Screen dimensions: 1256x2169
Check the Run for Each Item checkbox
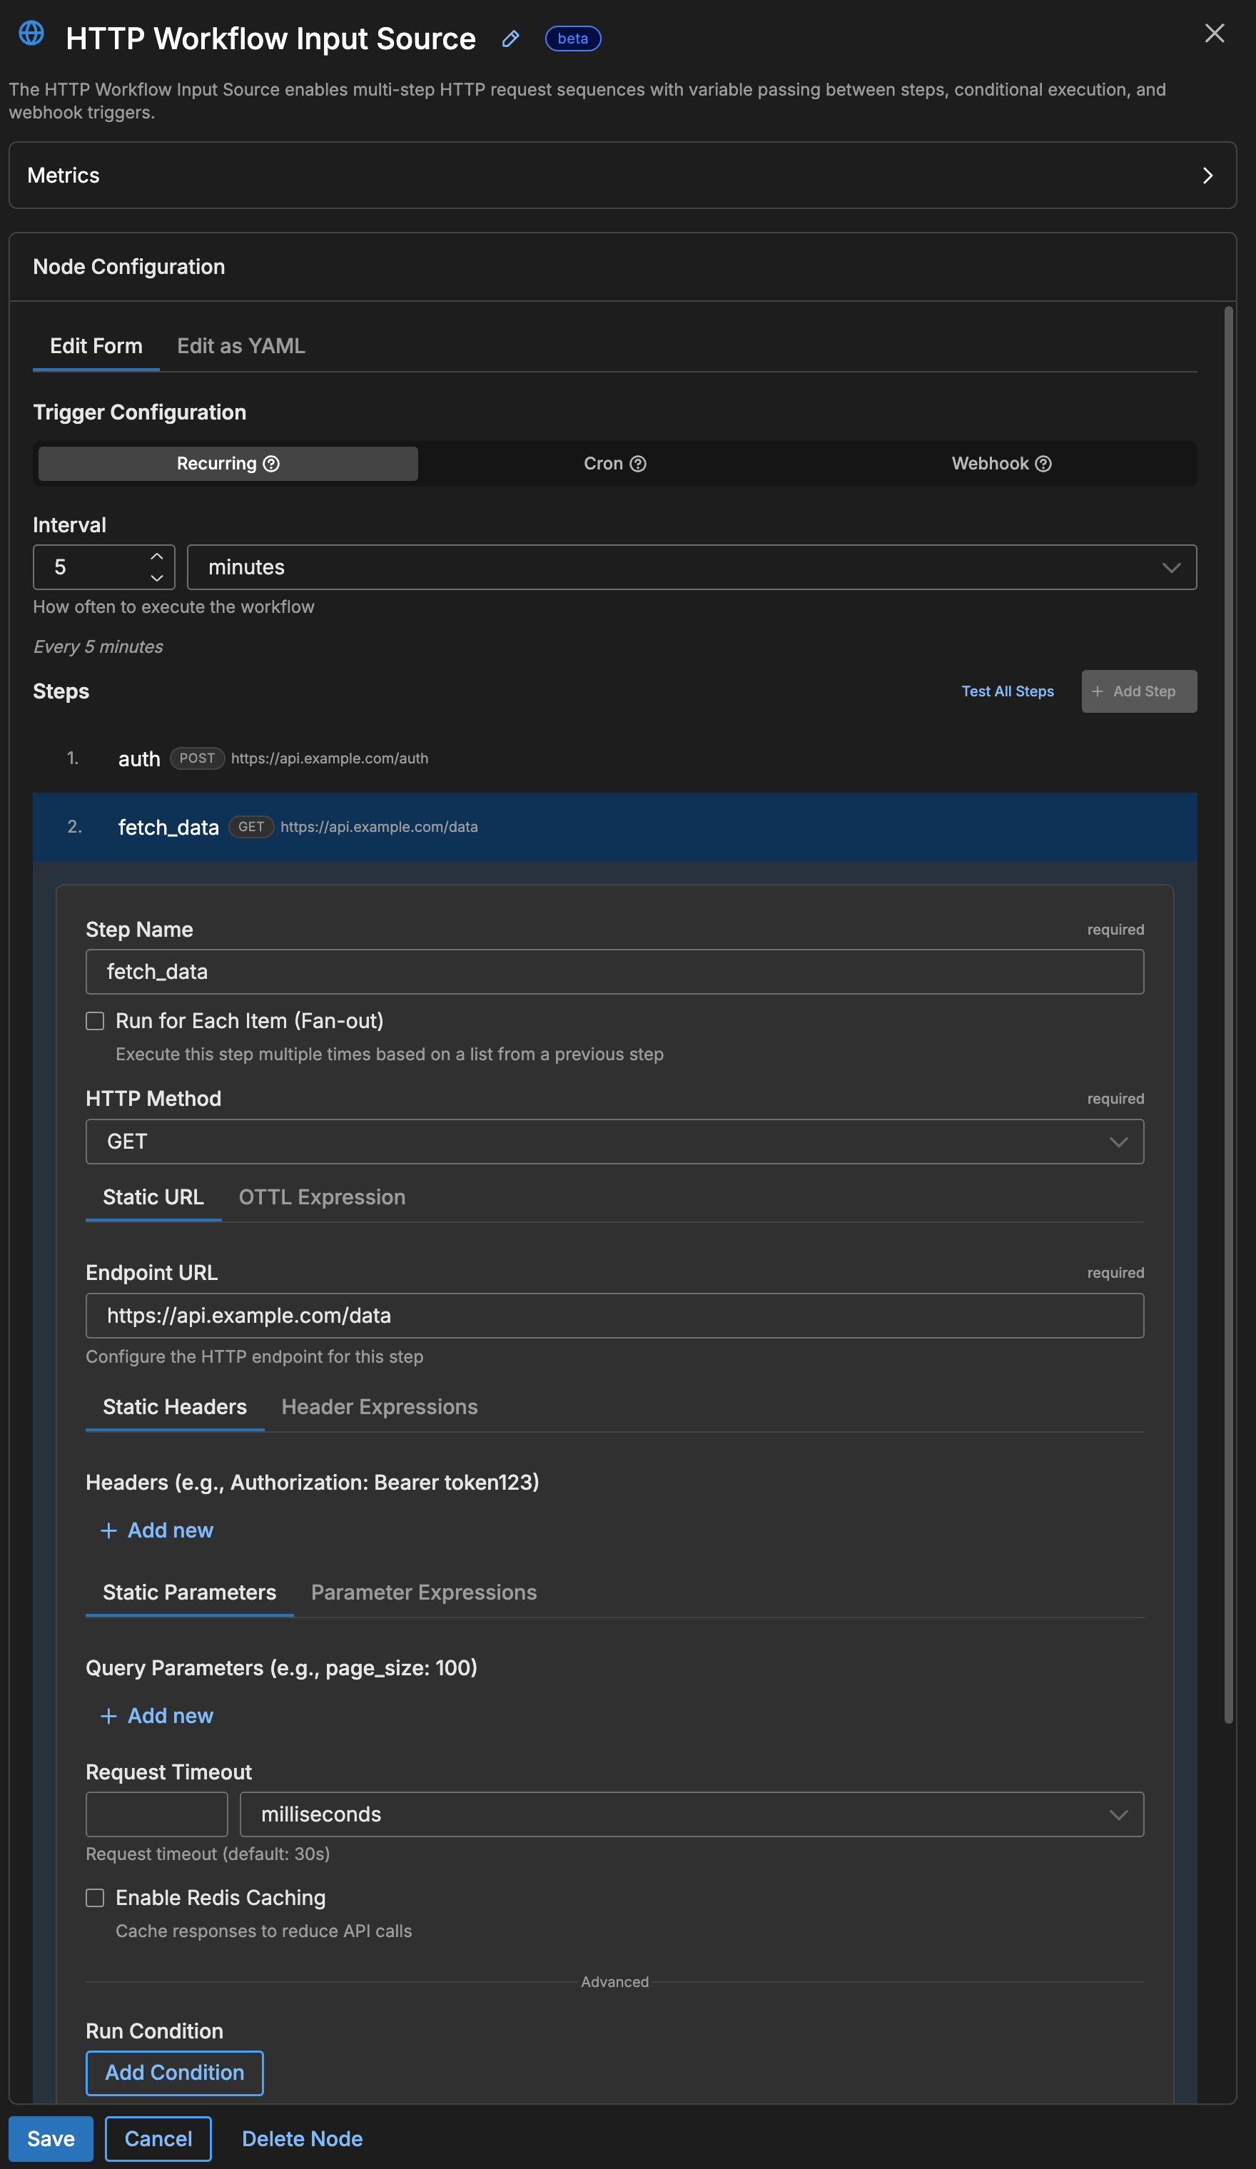pyautogui.click(x=95, y=1021)
